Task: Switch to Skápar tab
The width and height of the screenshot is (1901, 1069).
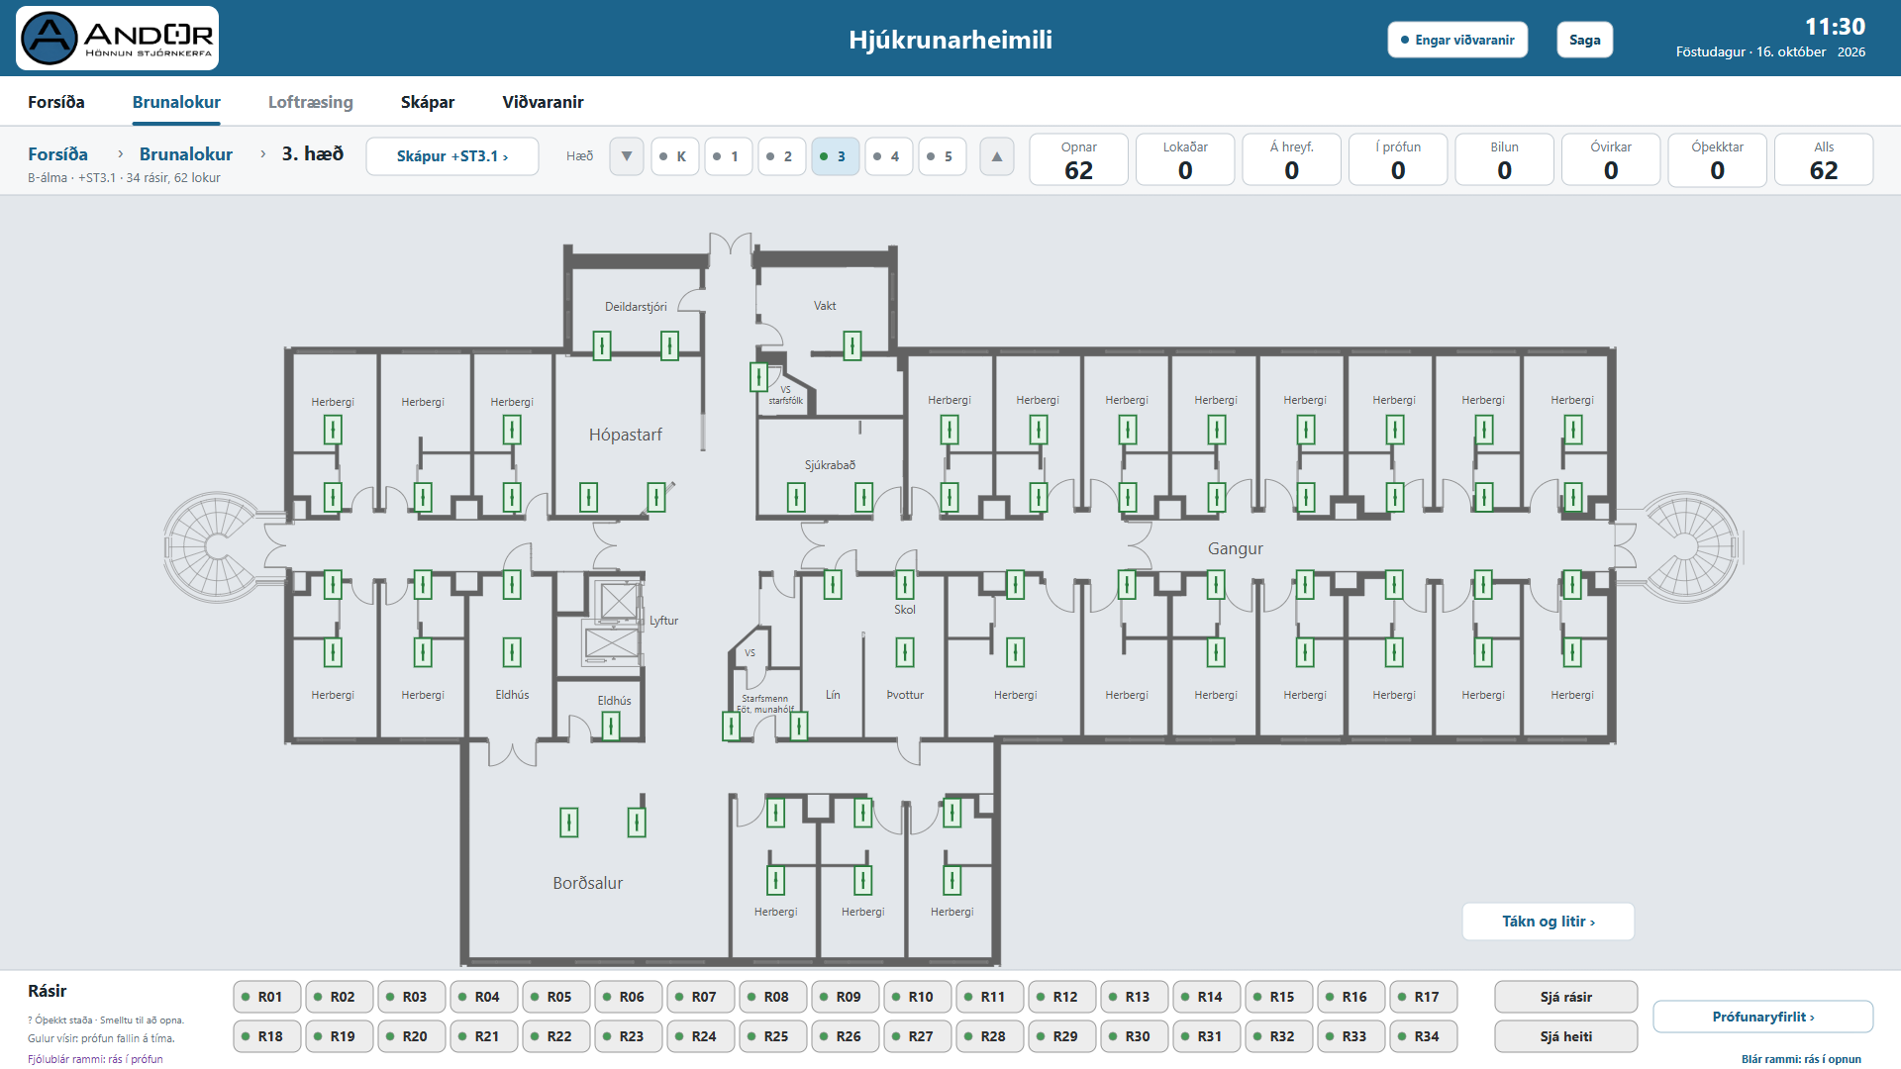Action: coord(428,102)
